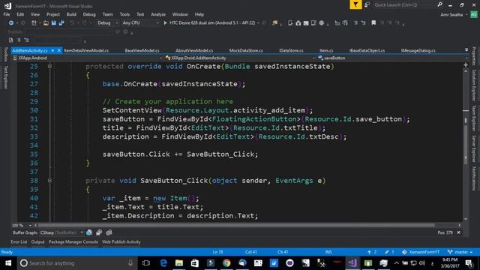
Task: Click the pending changes pencil indicator
Action: pos(389,252)
